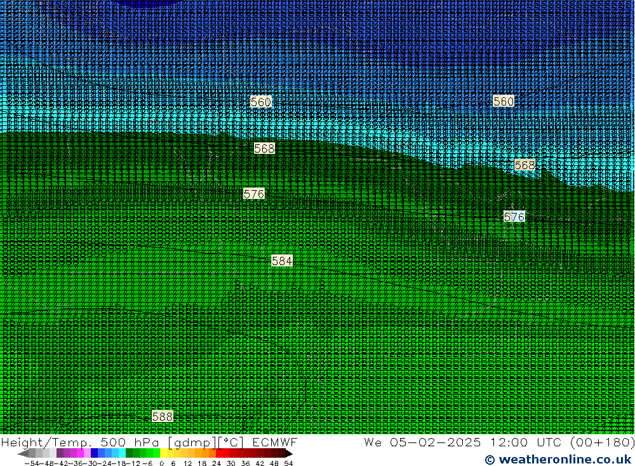Screen dimensions: 635x466
Task: Click the 'Height/Temp.' title text
Action: click(46, 442)
